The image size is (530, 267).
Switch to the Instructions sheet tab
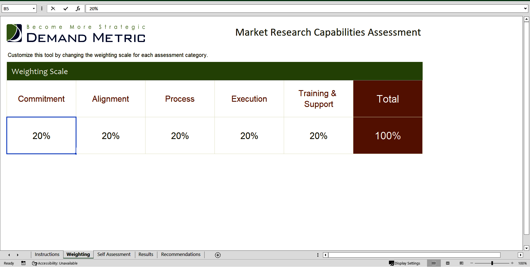tap(47, 254)
